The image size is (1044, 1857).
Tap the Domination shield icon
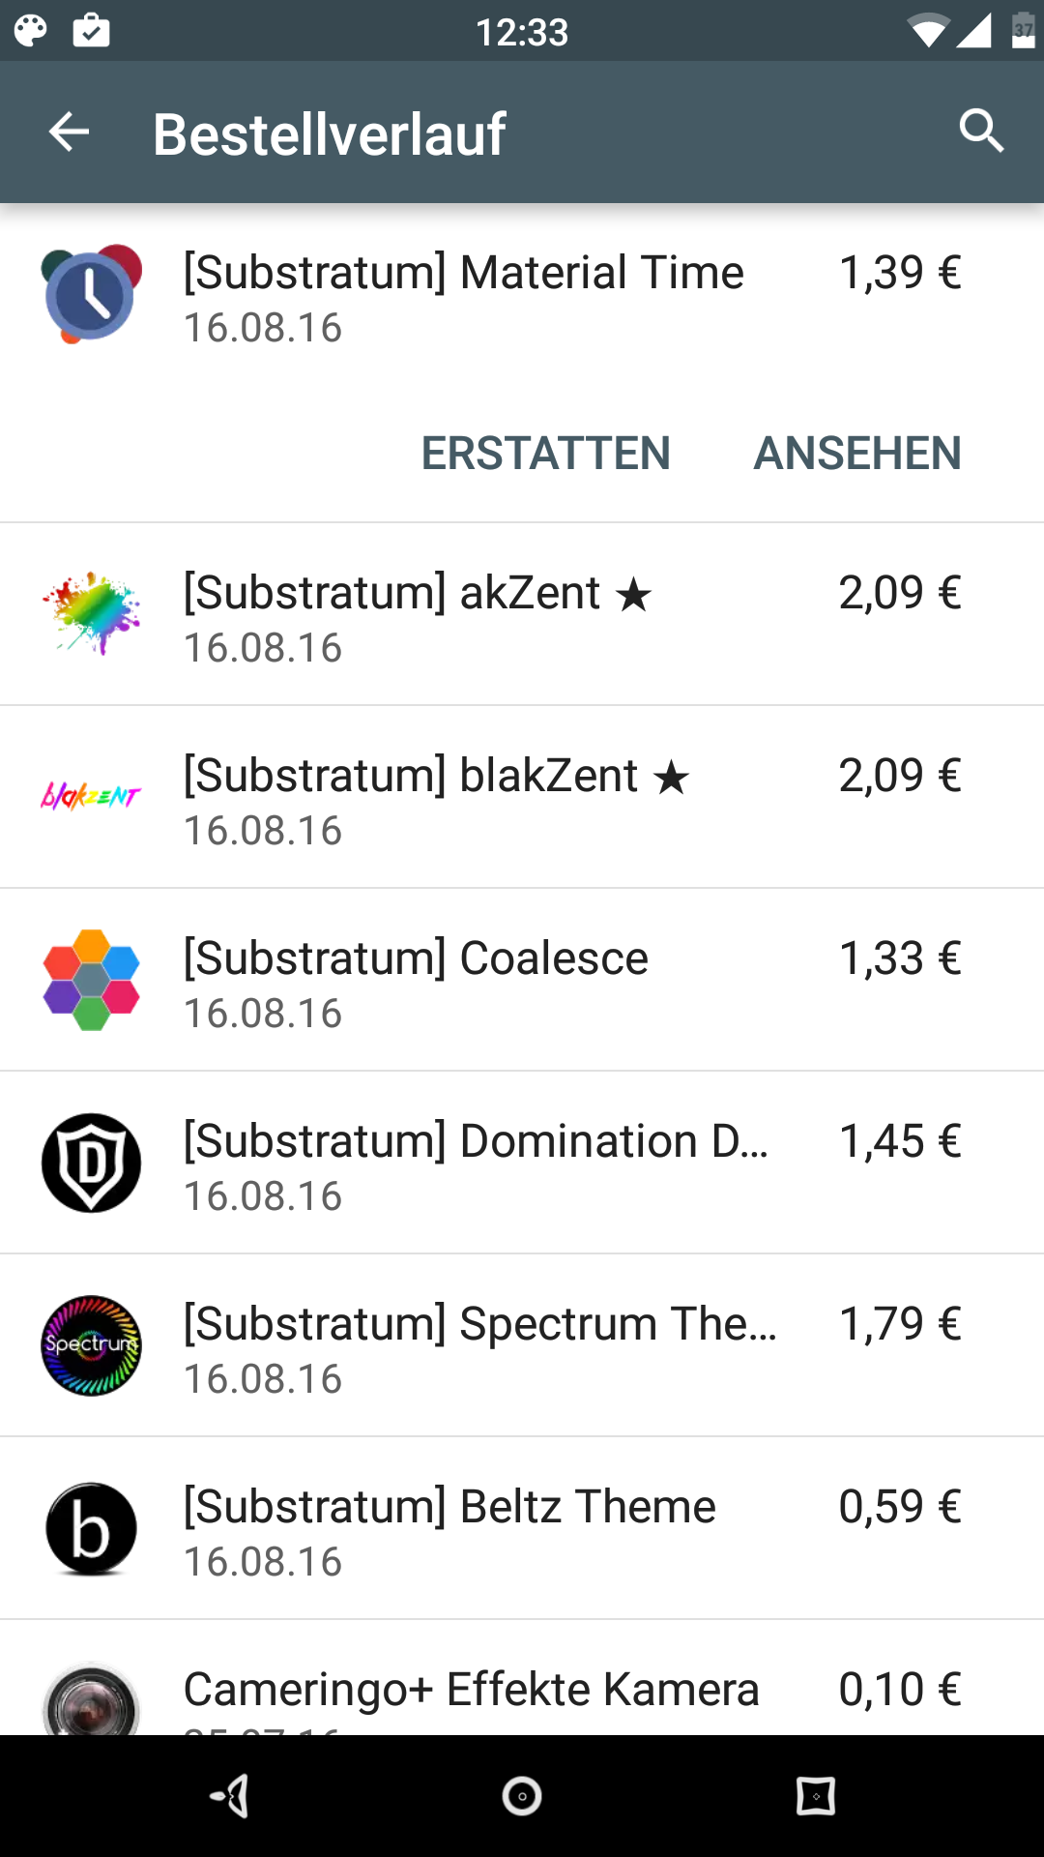pyautogui.click(x=91, y=1162)
